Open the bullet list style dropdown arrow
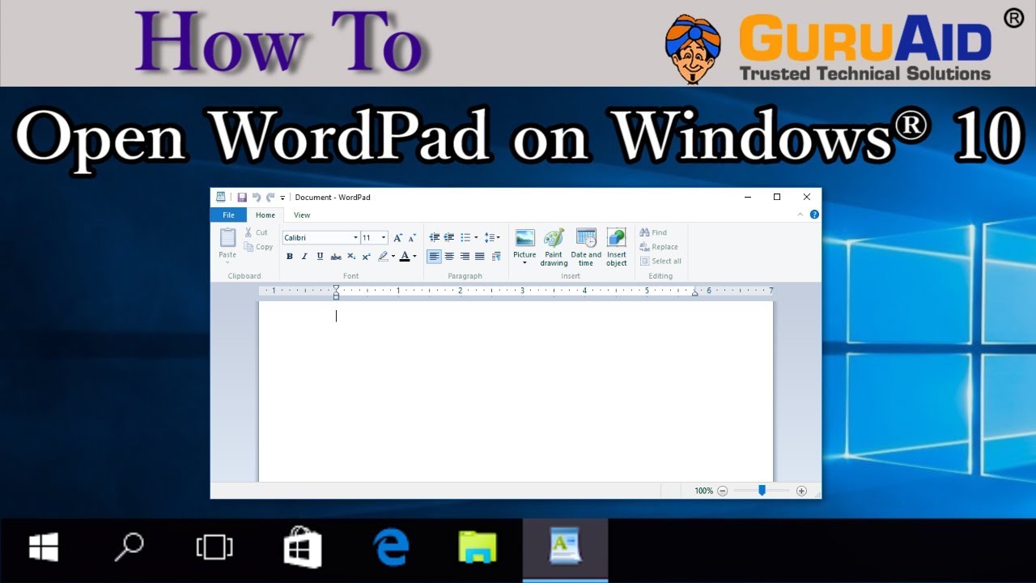 pyautogui.click(x=476, y=237)
